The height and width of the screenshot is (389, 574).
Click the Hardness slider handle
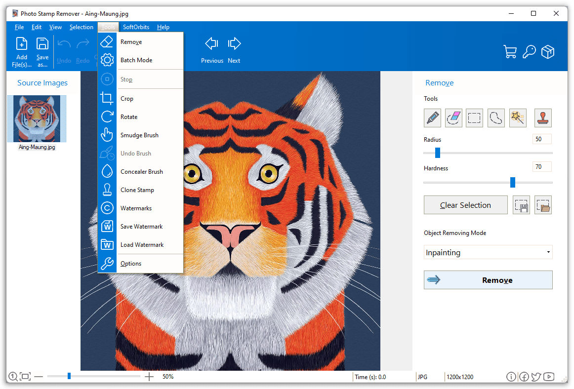[x=513, y=182]
